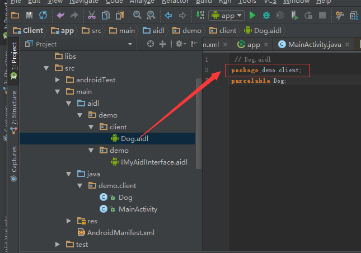Click the main breadcrumb
Screen dimensions: 361x253
(122, 31)
